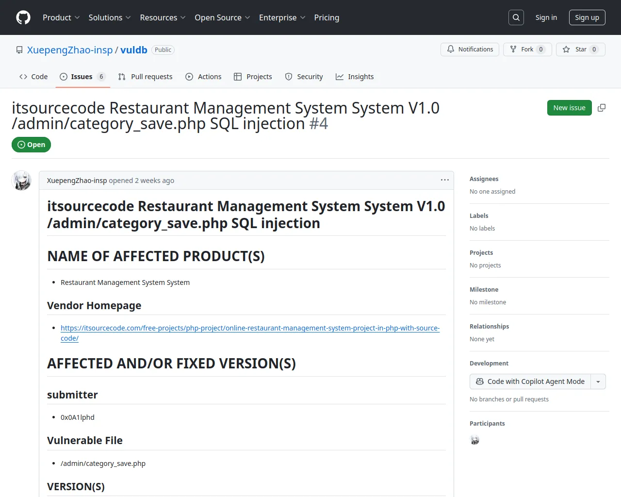Open the XuepengZhao-insp owner link
The width and height of the screenshot is (621, 497).
(70, 50)
